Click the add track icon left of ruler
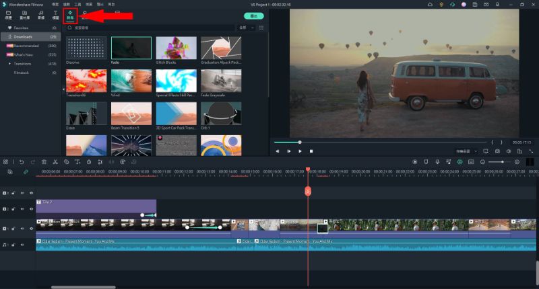Image resolution: width=539 pixels, height=289 pixels. tap(10, 172)
